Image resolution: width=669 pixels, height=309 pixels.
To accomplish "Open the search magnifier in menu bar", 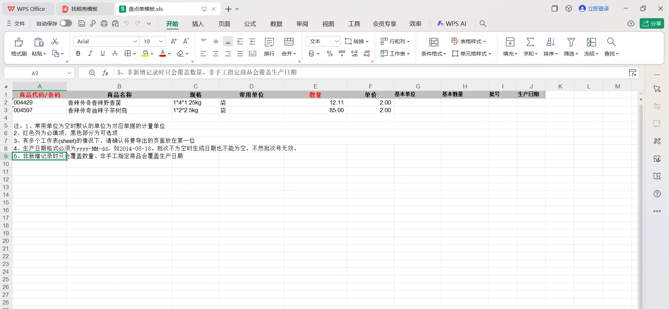I will click(483, 23).
